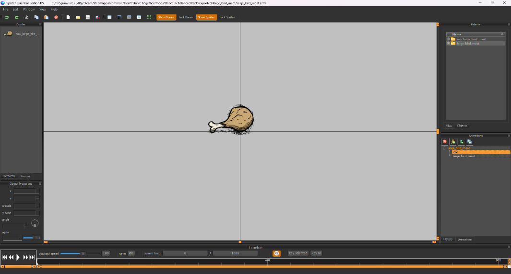Open the File menu
511x274 pixels.
tap(6, 10)
